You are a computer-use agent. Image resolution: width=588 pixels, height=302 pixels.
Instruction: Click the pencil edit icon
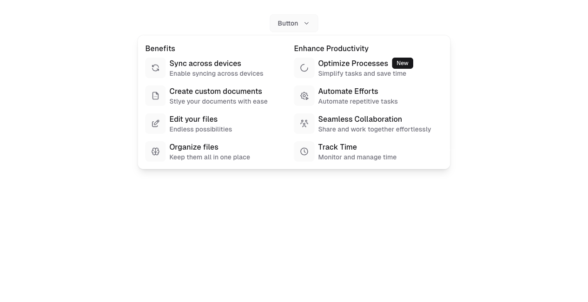point(155,124)
